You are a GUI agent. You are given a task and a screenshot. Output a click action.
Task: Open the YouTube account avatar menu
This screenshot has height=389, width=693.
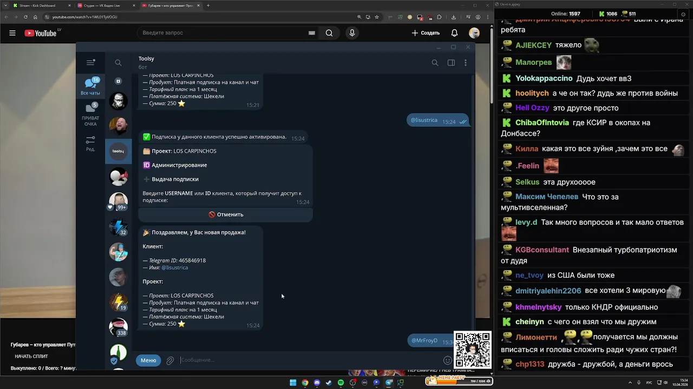pyautogui.click(x=474, y=33)
